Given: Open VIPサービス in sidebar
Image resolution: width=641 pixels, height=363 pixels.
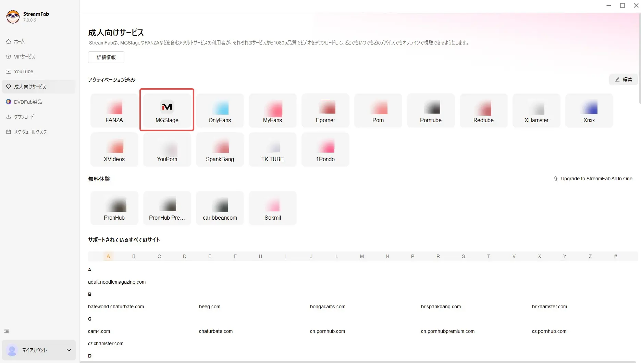Looking at the screenshot, I should (39, 56).
